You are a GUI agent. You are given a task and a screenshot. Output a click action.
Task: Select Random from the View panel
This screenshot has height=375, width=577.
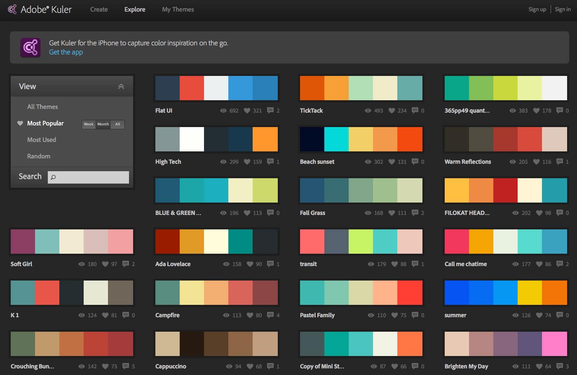coord(39,156)
